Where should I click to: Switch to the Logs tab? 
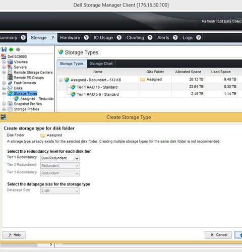click(x=188, y=38)
